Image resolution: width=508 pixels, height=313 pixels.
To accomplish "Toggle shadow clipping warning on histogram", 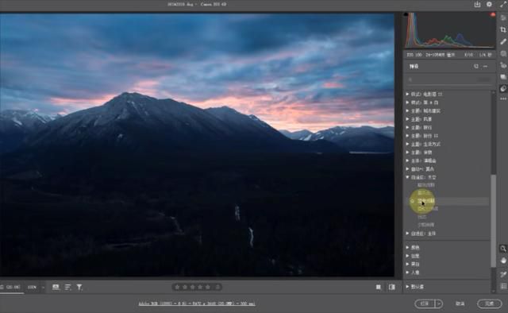I will pyautogui.click(x=406, y=14).
